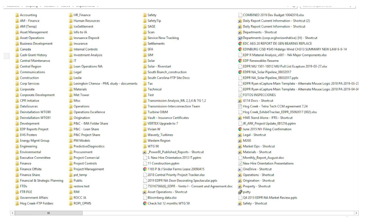Viewport: 369px width, 218px height.
Task: Open the Accounting folder icon
Action: point(17,15)
